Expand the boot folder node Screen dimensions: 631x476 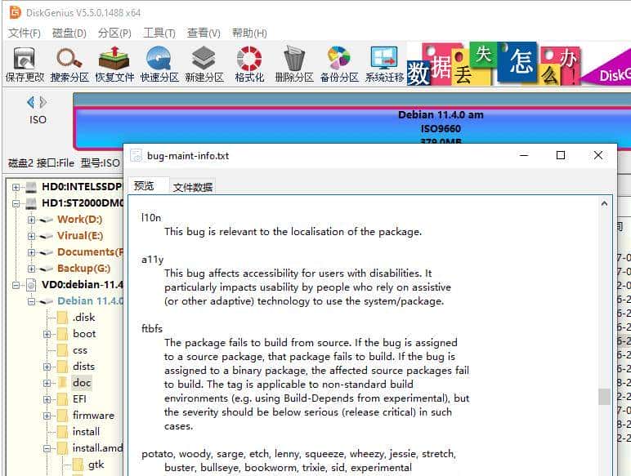point(47,334)
